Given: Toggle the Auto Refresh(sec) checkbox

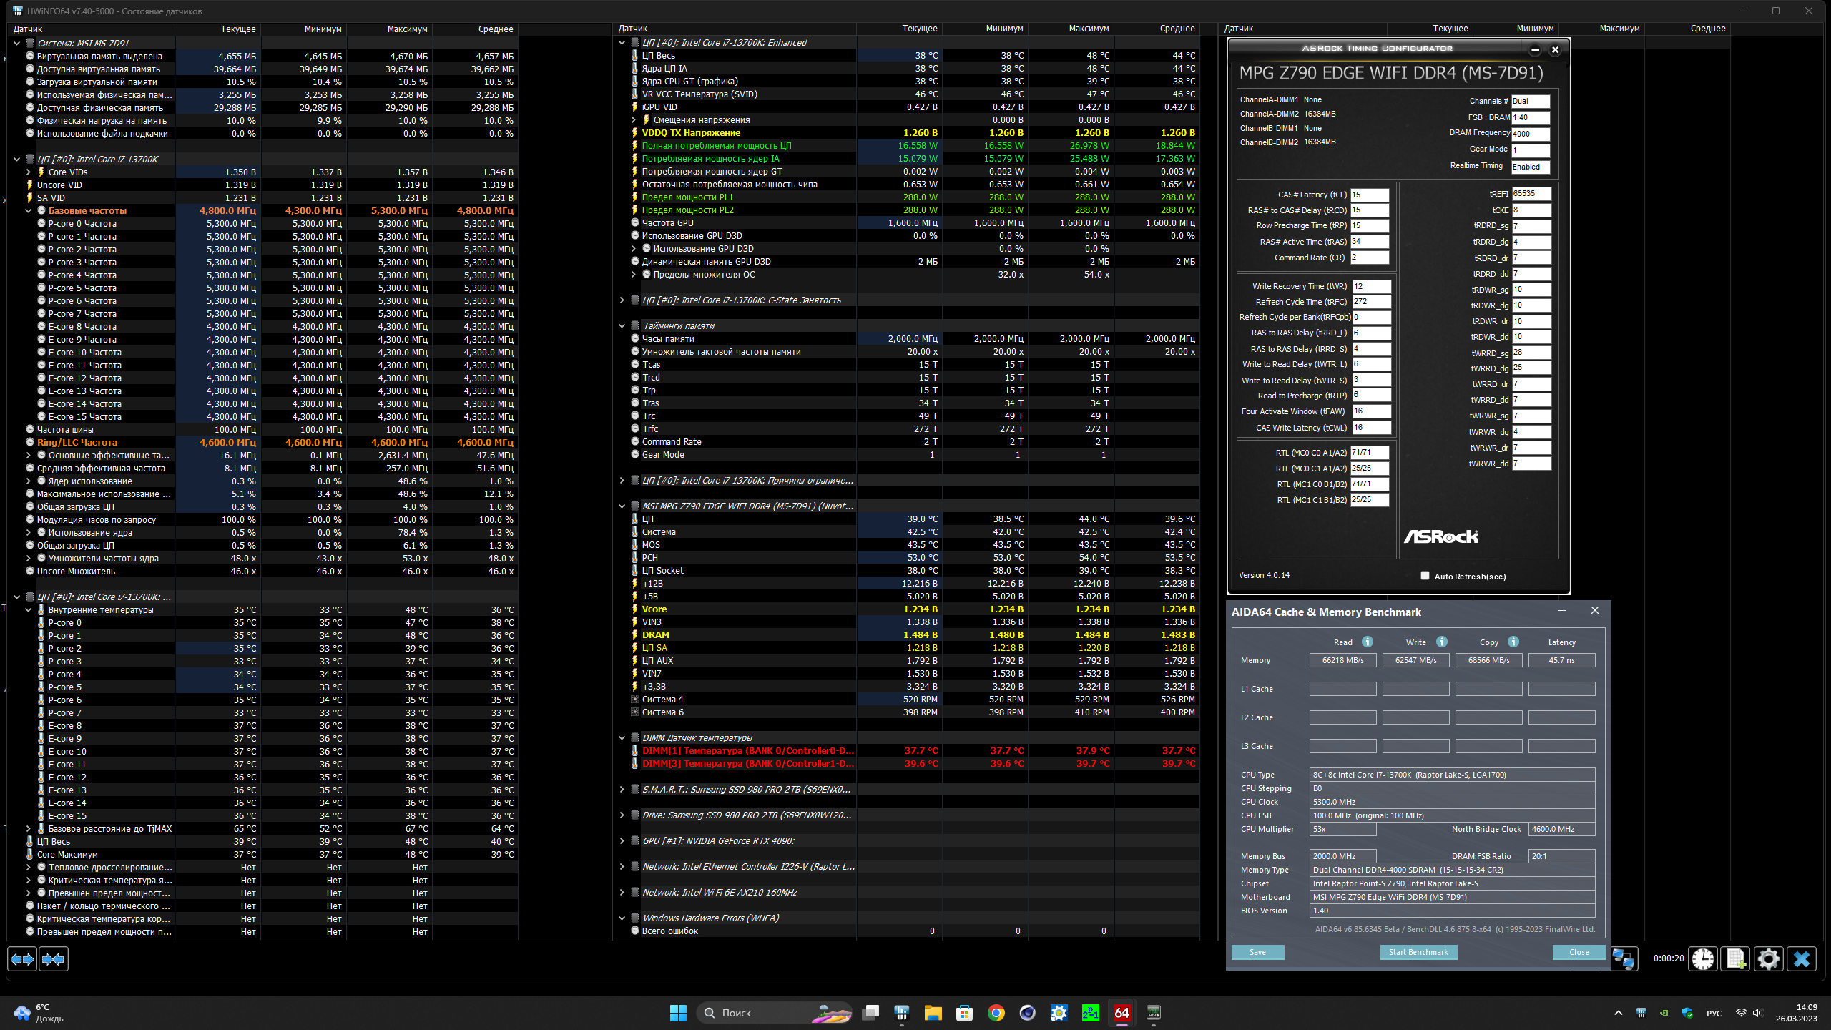Looking at the screenshot, I should [1425, 576].
